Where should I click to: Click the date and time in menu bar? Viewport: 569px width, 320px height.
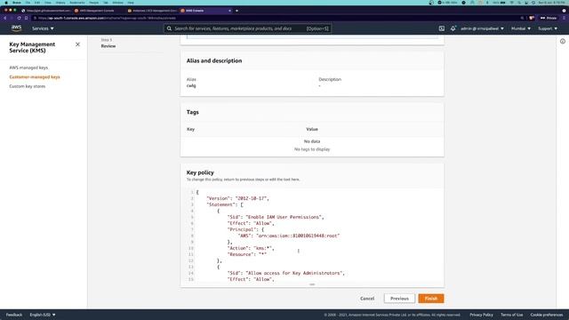551,3
